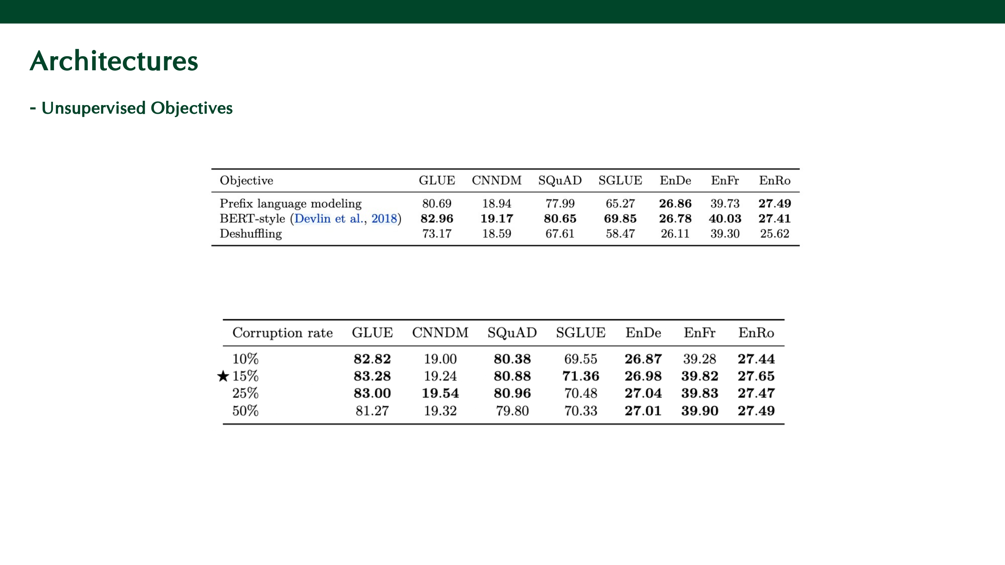
Task: Select the value 19.54 under CNNDM
Action: (x=440, y=393)
